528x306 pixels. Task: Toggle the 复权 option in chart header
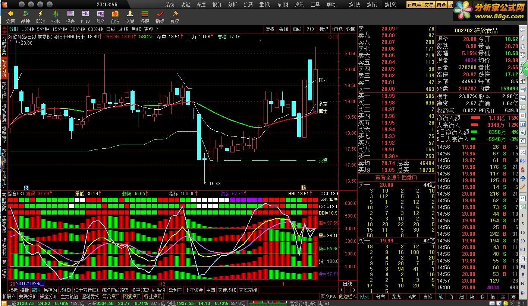point(270,29)
